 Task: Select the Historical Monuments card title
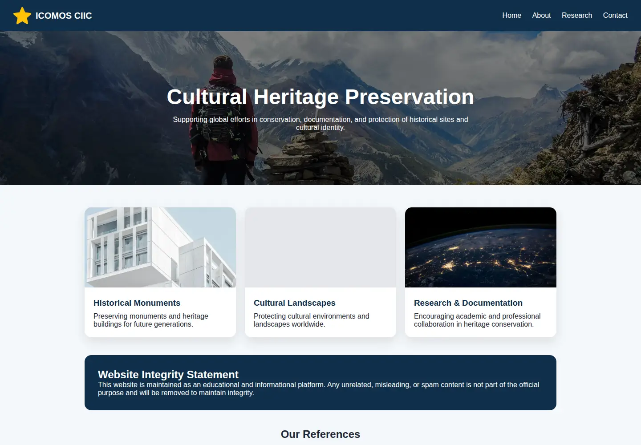[137, 303]
